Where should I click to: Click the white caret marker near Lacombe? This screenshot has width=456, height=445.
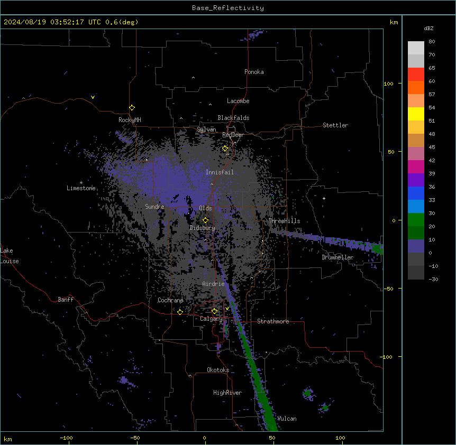[210, 104]
